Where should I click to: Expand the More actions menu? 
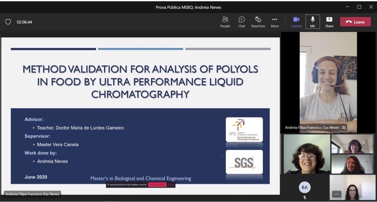[x=275, y=22]
